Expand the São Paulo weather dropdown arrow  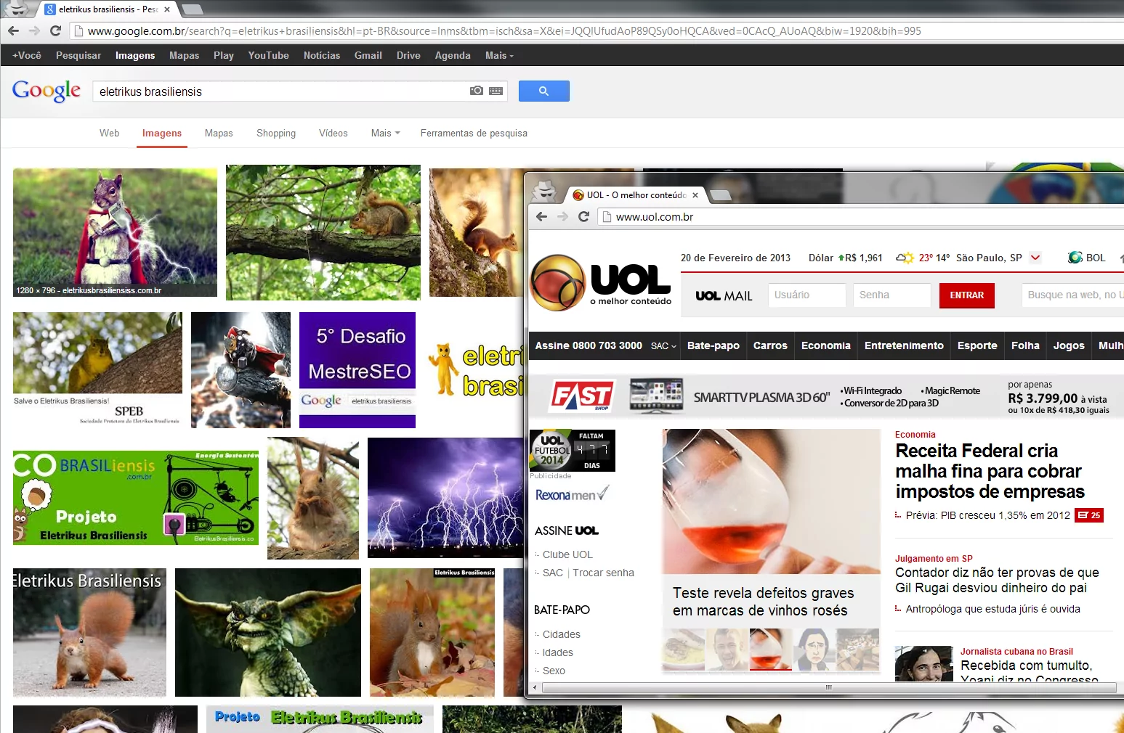pyautogui.click(x=1035, y=258)
